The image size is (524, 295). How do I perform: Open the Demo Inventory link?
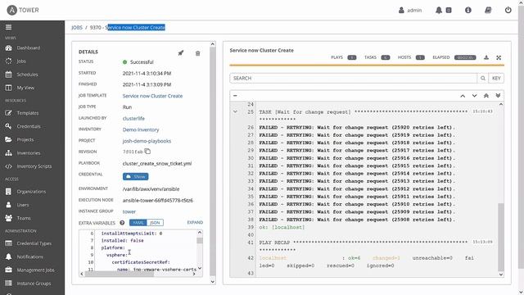[x=141, y=129]
